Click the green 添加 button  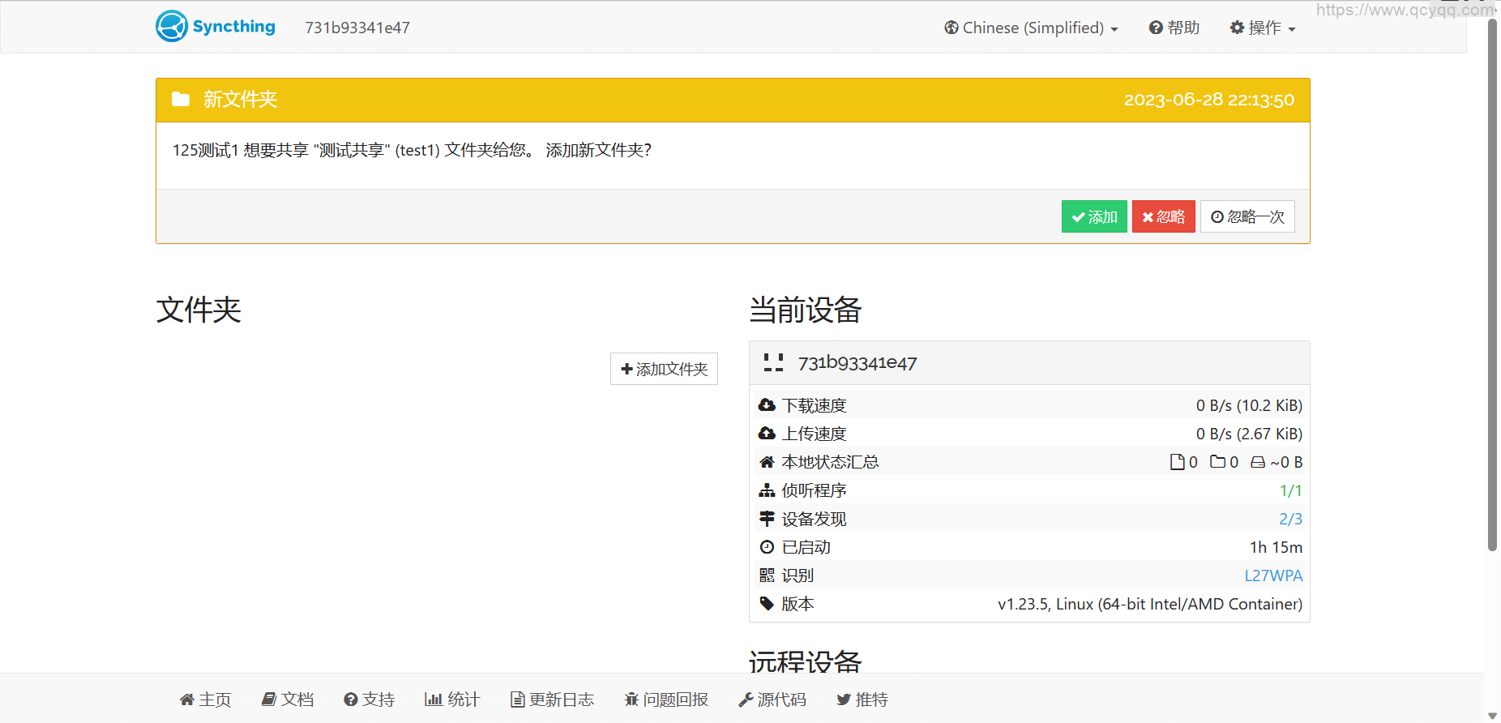(1094, 216)
